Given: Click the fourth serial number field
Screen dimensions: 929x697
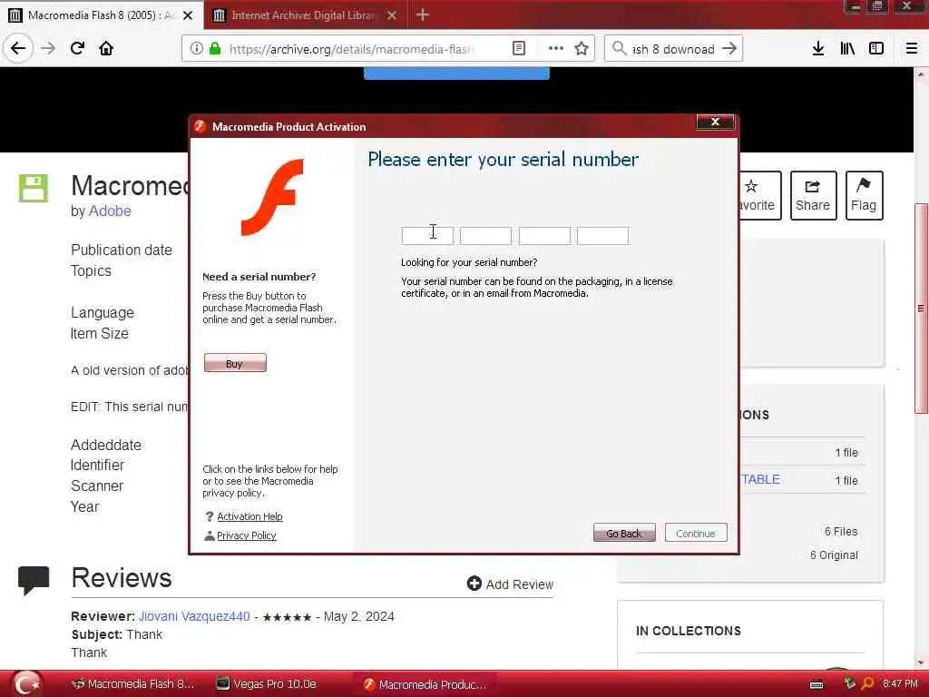Looking at the screenshot, I should click(x=602, y=236).
